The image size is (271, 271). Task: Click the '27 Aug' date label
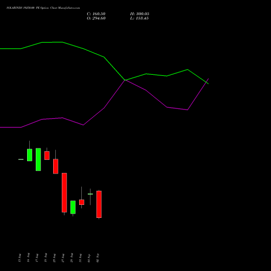coord(63,257)
